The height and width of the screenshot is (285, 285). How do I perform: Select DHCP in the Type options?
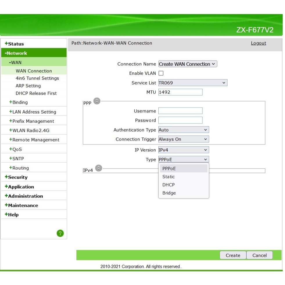coord(169,185)
